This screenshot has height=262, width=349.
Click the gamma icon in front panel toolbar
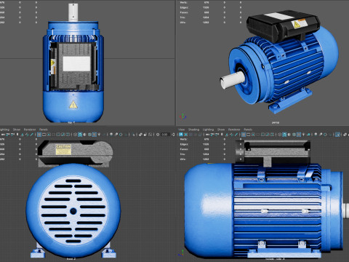(173, 134)
